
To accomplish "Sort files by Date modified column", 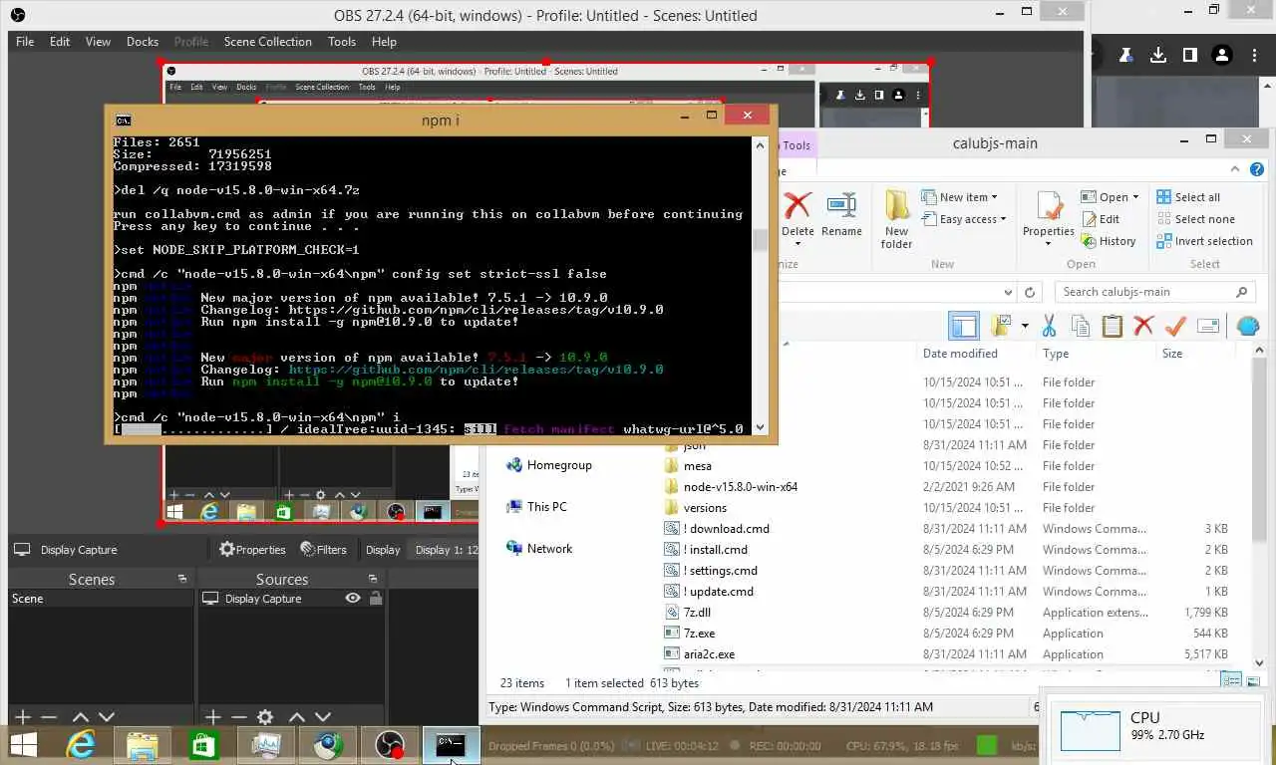I will (960, 354).
